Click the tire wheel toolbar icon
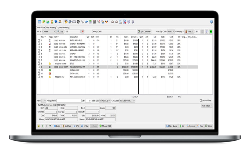 coord(78,22)
